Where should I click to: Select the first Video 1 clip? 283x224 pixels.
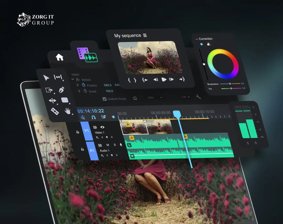tap(134, 127)
